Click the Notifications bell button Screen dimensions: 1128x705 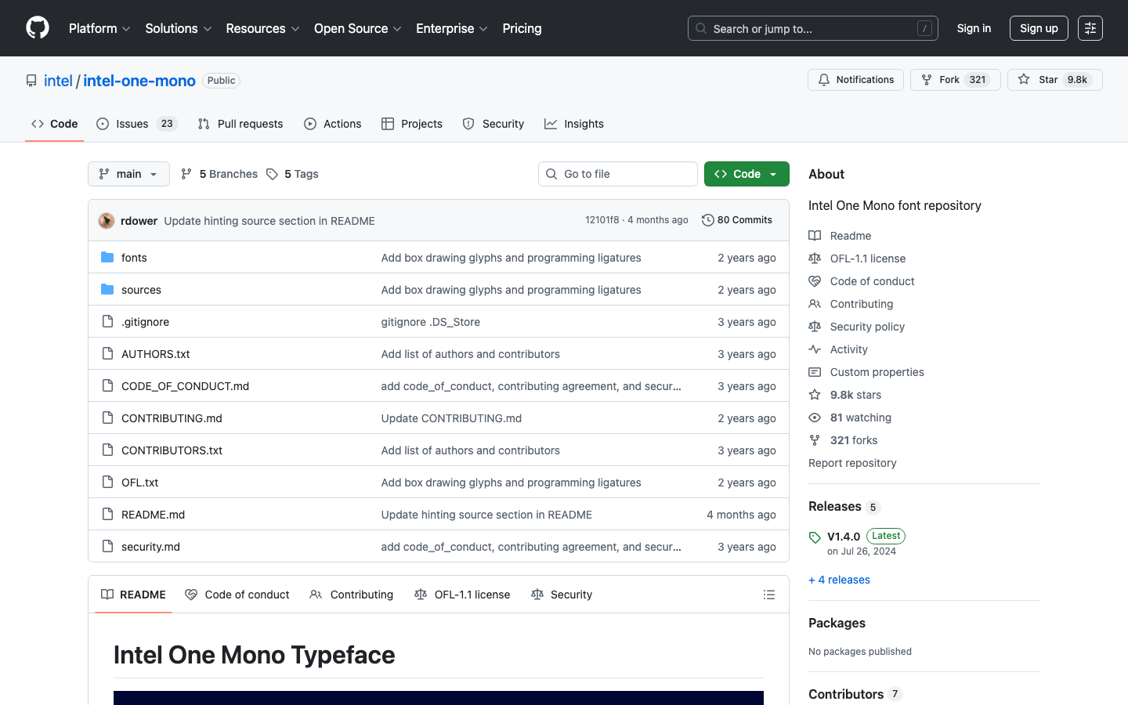855,80
